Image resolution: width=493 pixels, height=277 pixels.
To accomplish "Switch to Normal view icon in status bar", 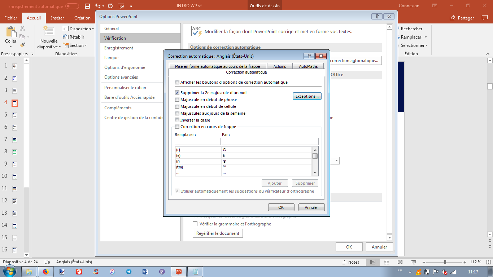I will (x=373, y=262).
